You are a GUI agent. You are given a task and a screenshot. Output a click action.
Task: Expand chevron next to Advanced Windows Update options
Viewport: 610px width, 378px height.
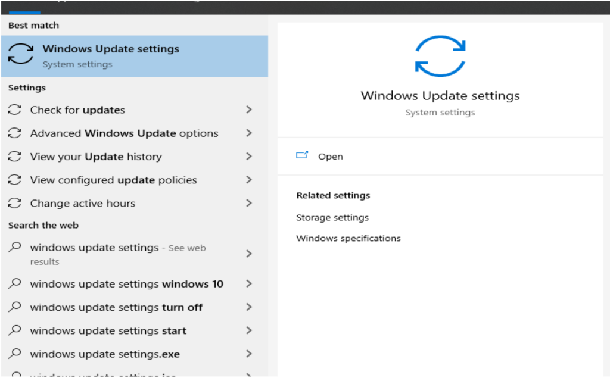(249, 133)
